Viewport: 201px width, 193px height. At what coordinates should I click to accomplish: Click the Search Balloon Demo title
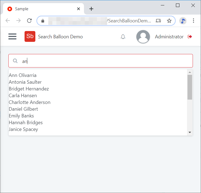[60, 37]
